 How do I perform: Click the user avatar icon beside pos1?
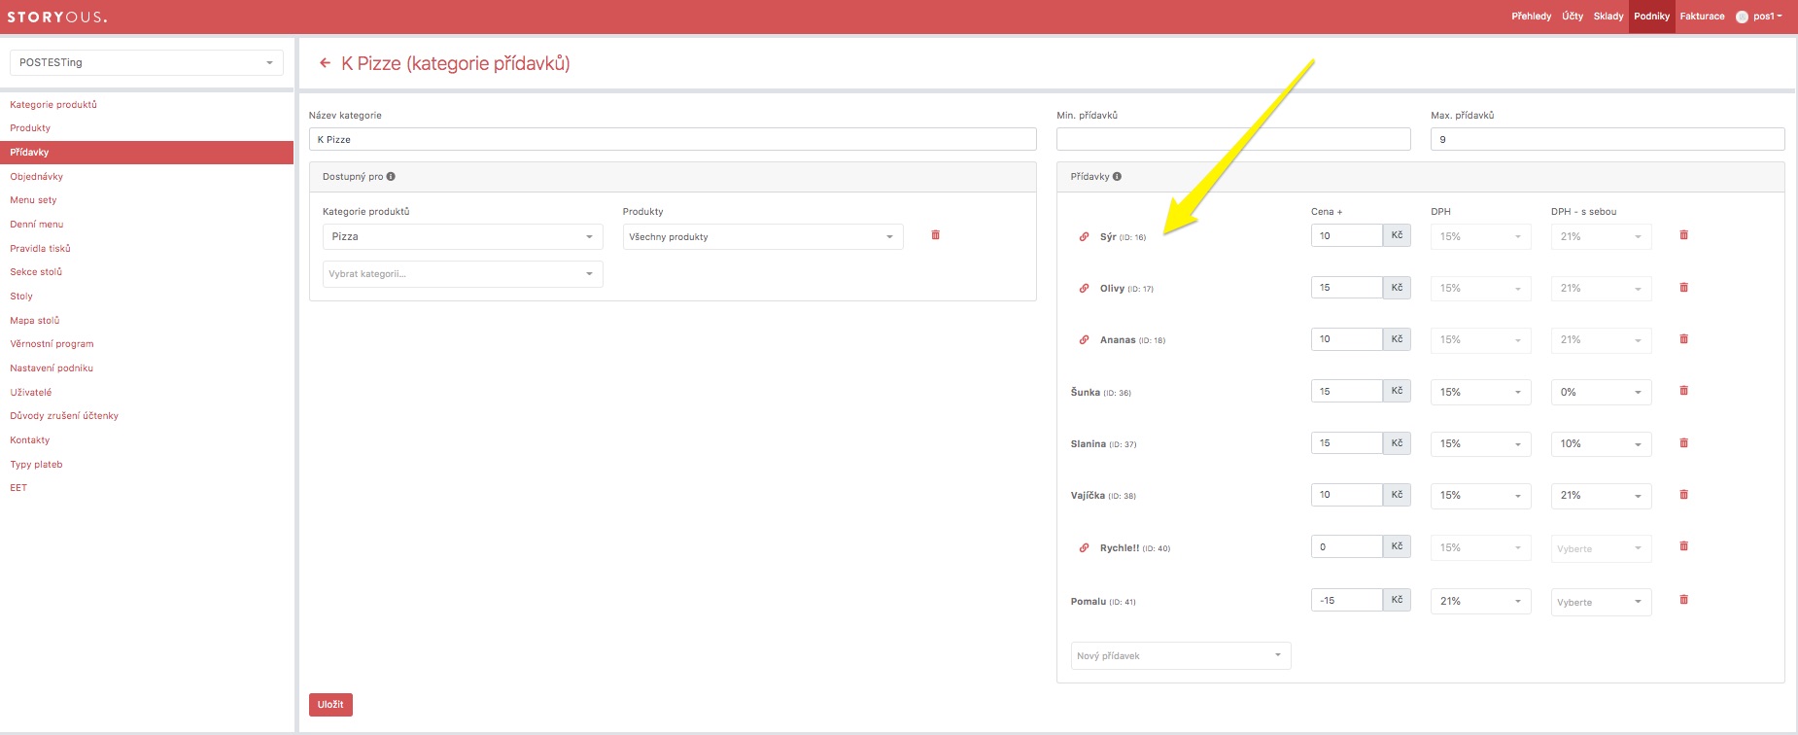click(x=1742, y=17)
